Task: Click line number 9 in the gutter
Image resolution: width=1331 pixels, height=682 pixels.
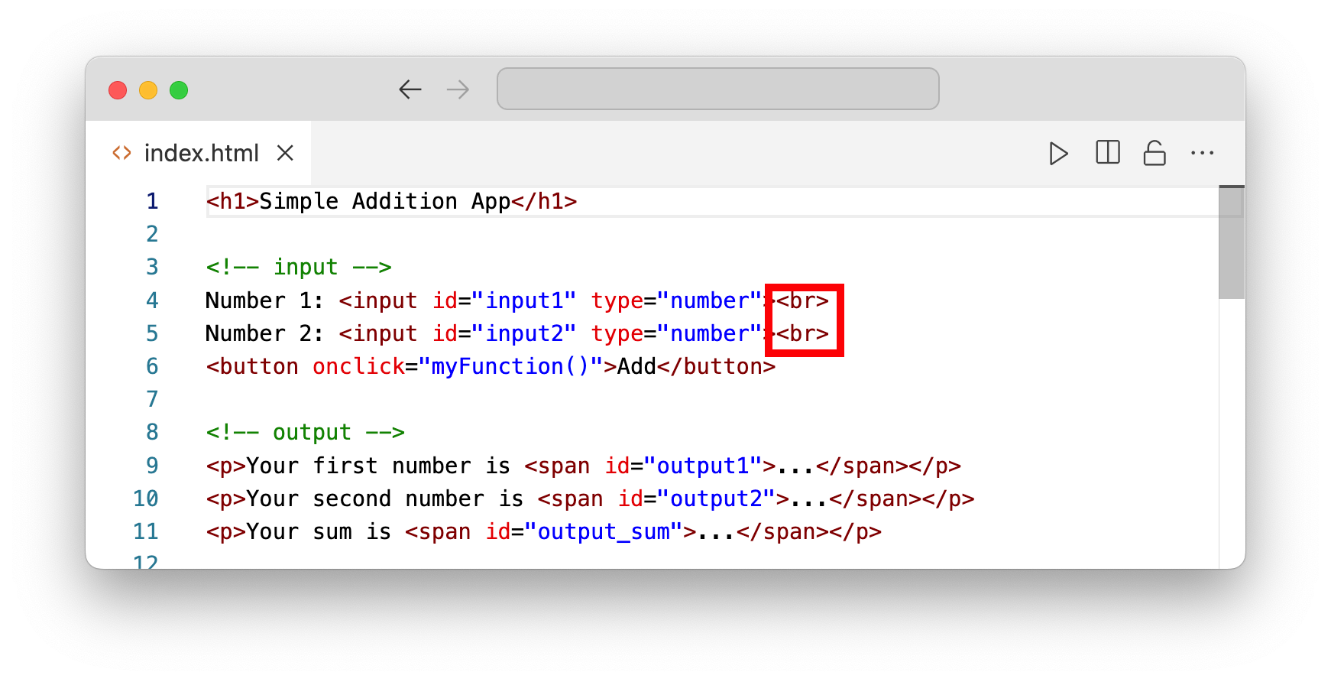Action: tap(152, 466)
